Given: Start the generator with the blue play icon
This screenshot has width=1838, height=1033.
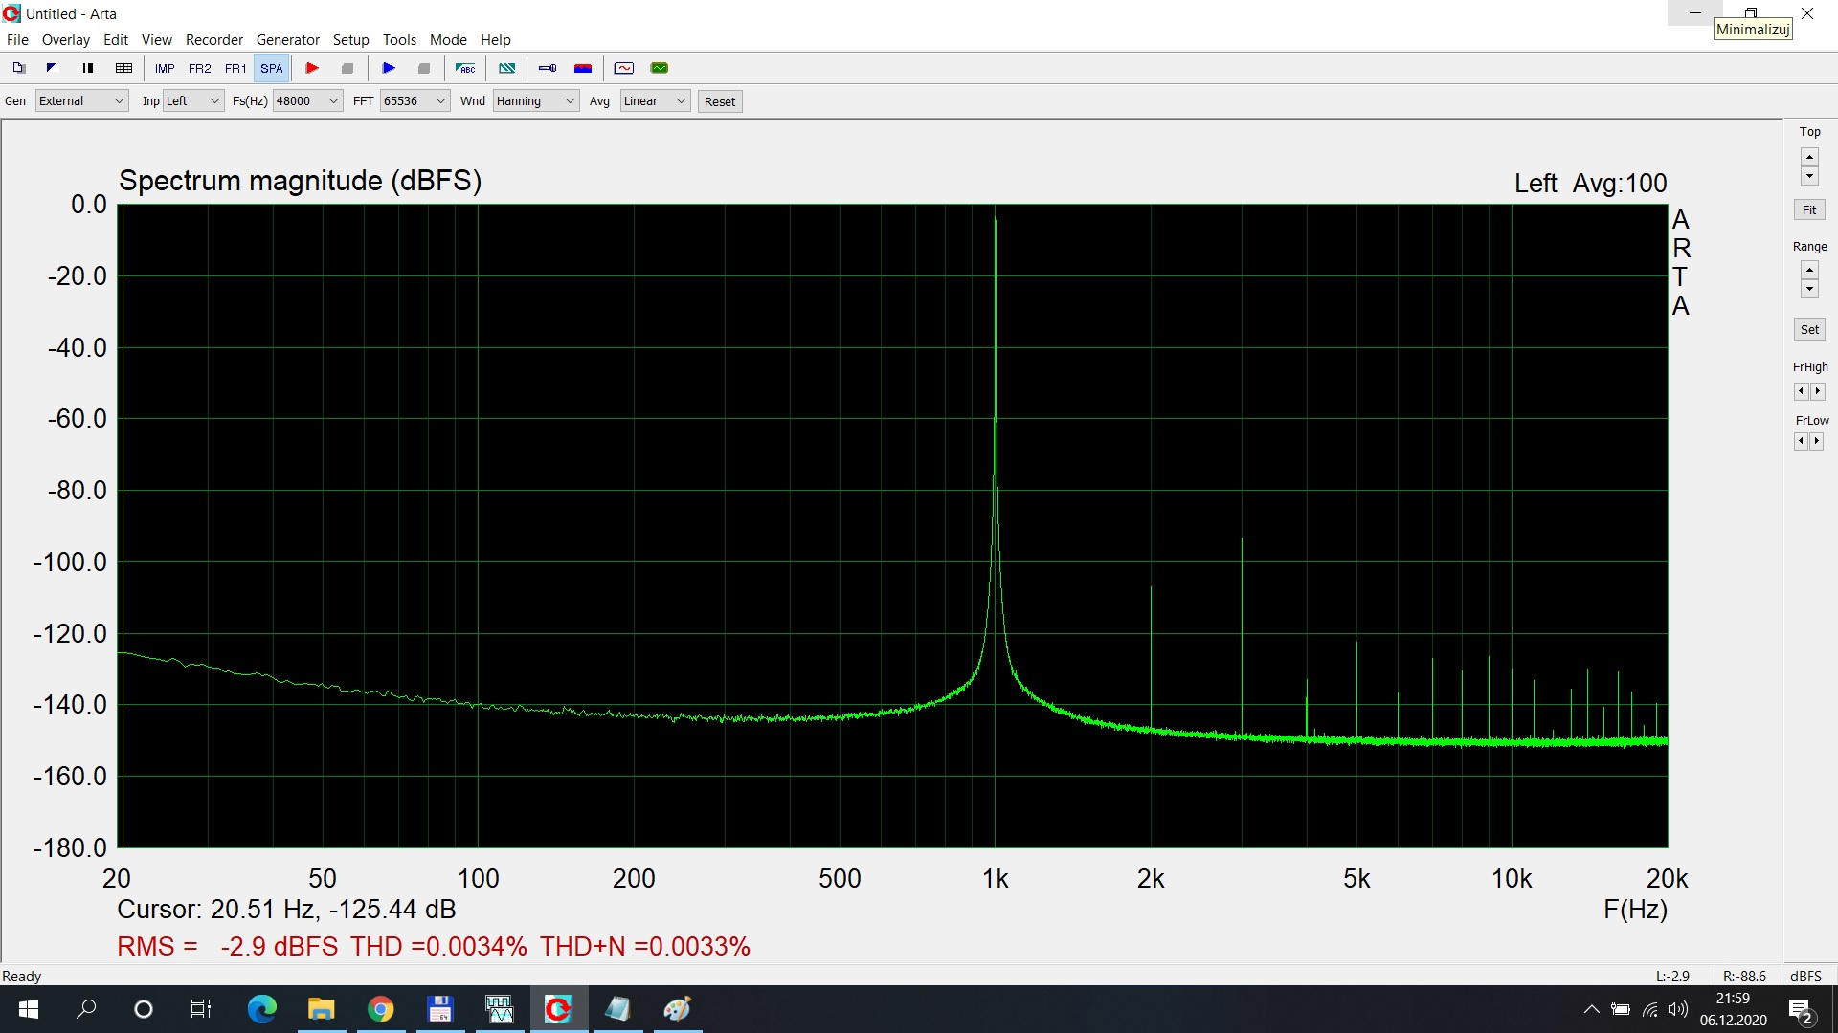Looking at the screenshot, I should [x=389, y=68].
